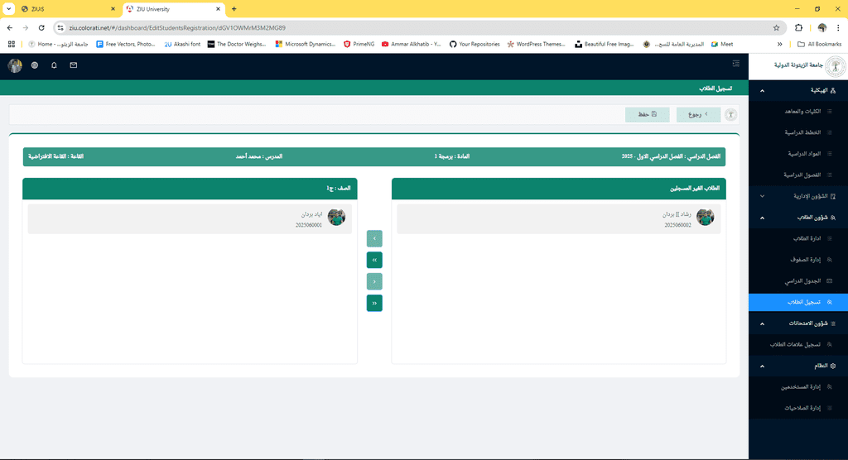Click the university logo in sidebar header

836,66
